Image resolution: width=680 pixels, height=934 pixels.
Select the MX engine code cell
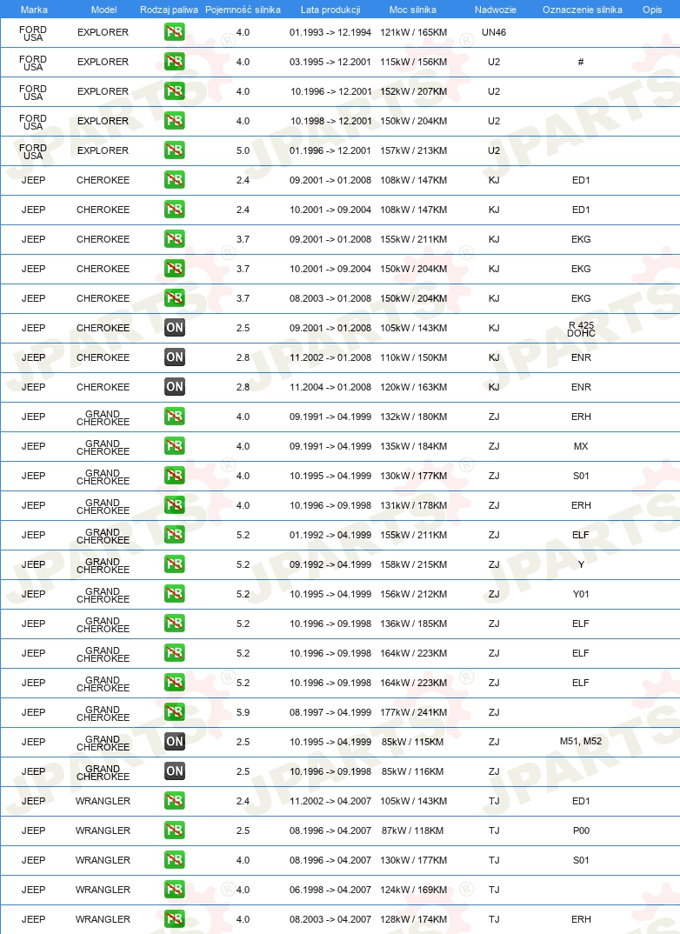pos(581,446)
